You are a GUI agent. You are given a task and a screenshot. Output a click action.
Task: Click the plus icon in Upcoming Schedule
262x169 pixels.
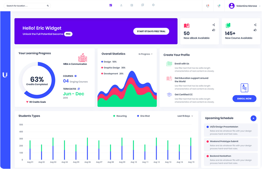(x=253, y=118)
